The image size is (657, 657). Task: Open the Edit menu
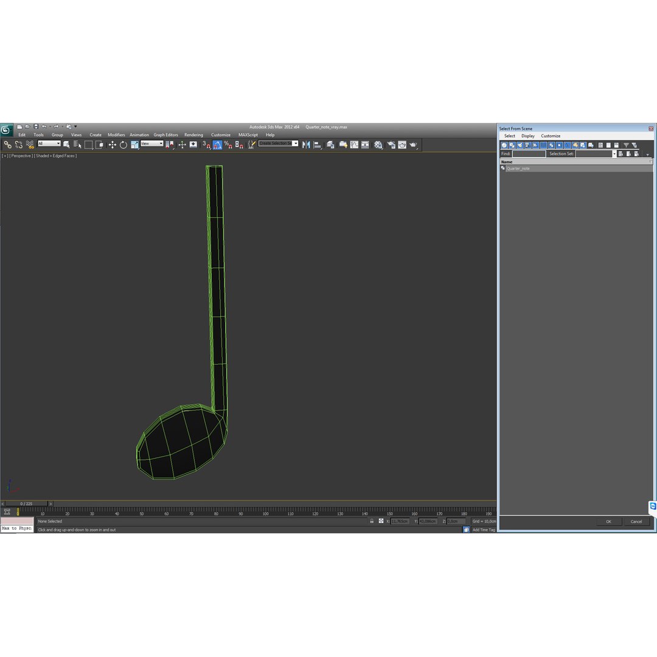[22, 135]
